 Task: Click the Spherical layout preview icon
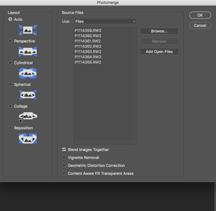(28, 95)
